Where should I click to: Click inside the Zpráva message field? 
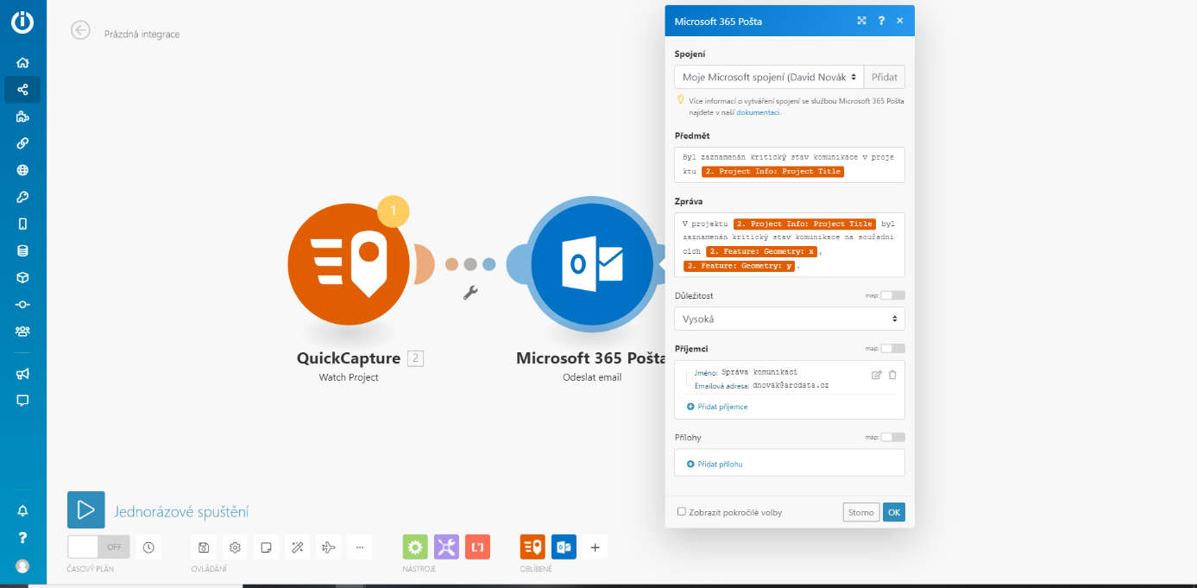tap(790, 245)
